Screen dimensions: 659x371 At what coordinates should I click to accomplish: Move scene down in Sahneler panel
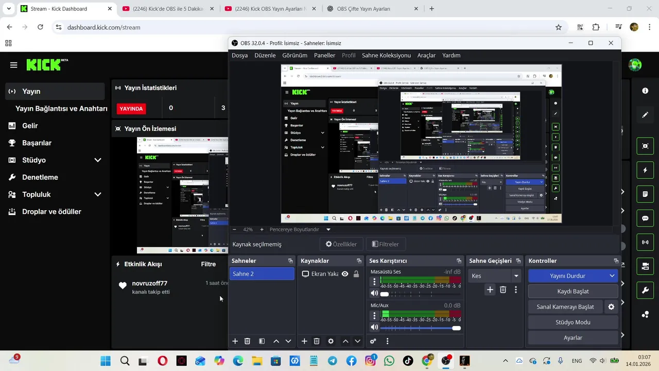pyautogui.click(x=288, y=341)
